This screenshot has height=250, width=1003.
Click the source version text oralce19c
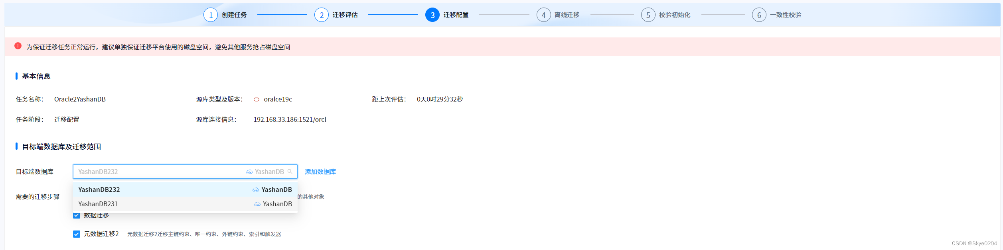(278, 99)
